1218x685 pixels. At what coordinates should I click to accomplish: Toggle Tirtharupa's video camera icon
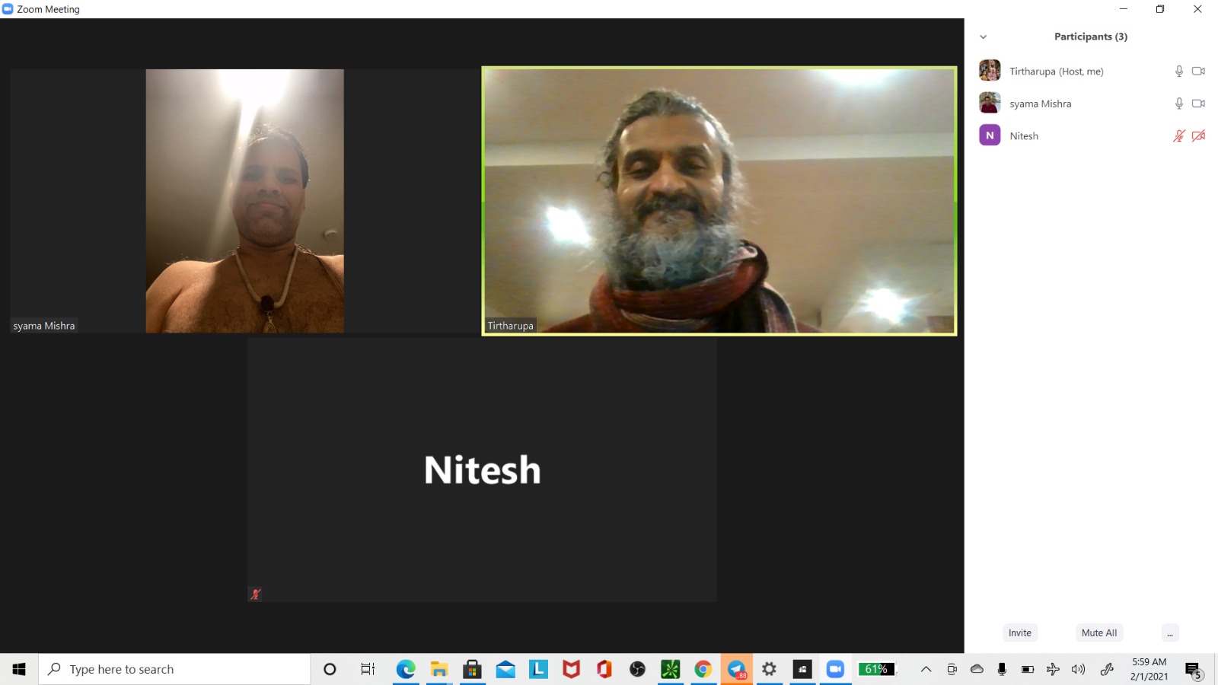click(1198, 71)
